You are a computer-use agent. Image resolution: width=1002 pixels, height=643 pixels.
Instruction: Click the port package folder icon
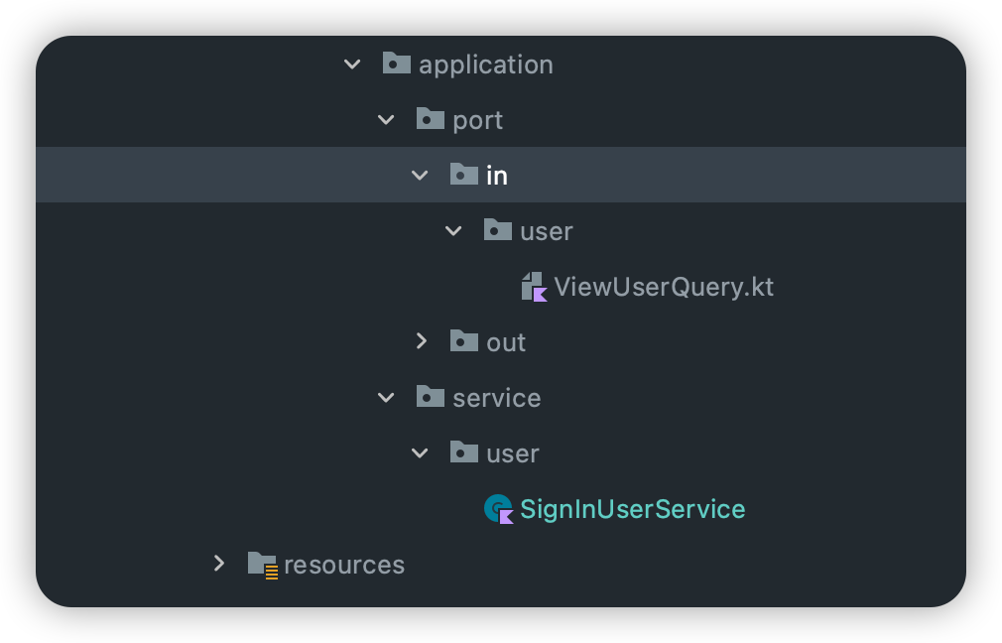tap(431, 120)
